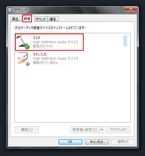Switch to the 再生 tab
Screen dimensions: 145x156
(16, 19)
